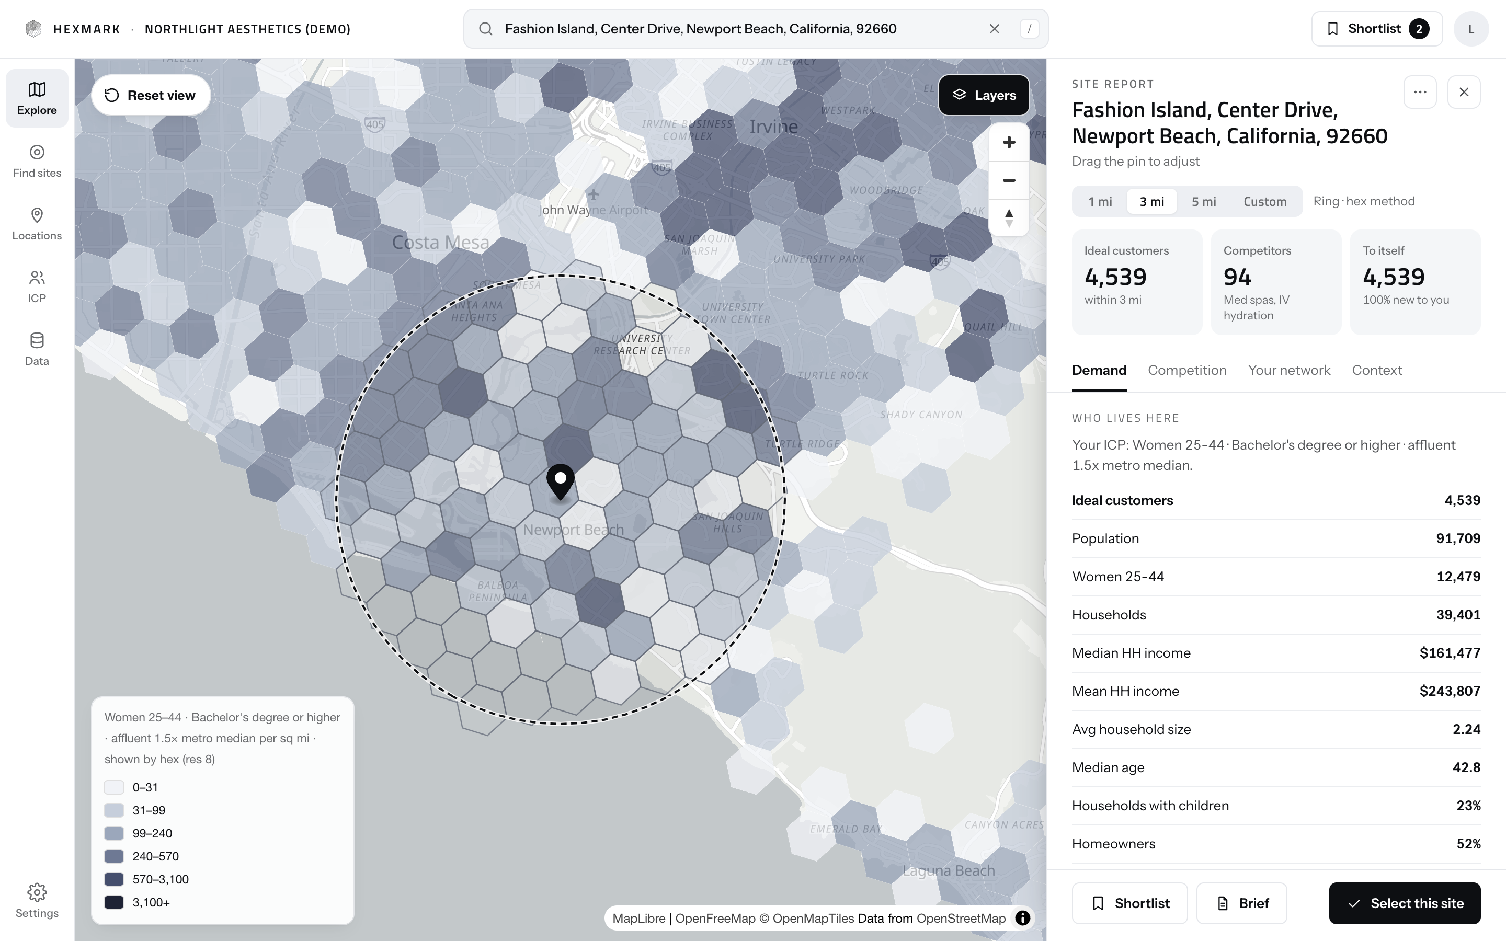The image size is (1506, 941).
Task: Open the user avatar L menu
Action: (1471, 29)
